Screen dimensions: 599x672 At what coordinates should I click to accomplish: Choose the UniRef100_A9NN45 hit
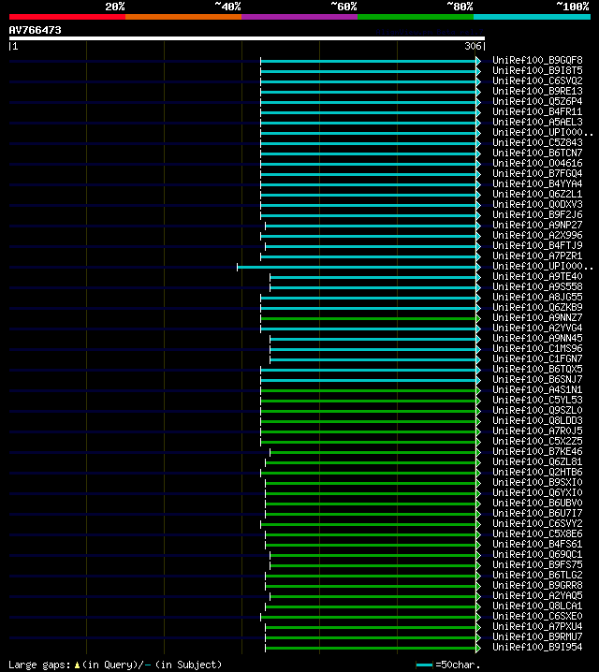537,338
